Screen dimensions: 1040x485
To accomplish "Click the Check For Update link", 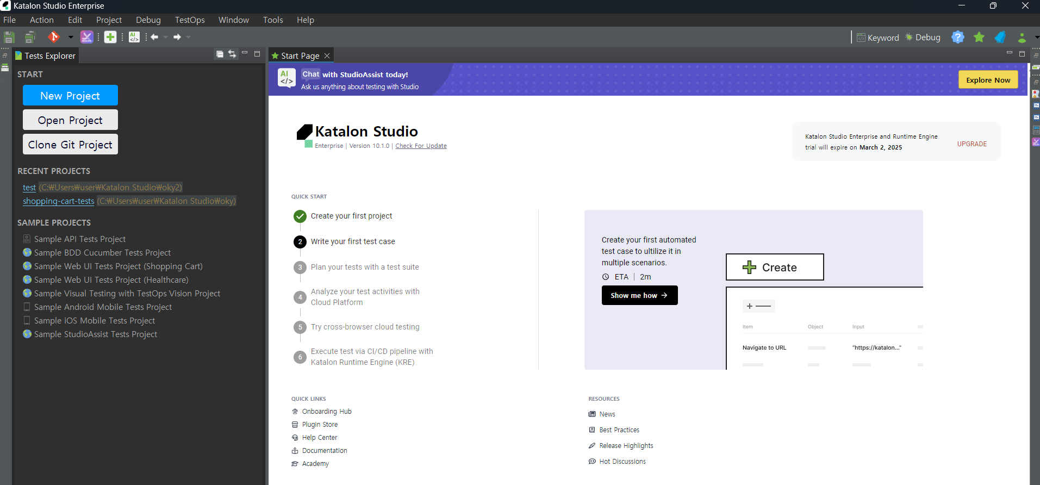I will pos(421,146).
